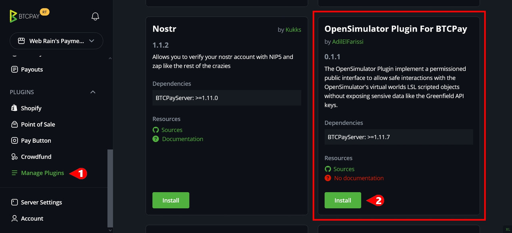
Task: Click the Crowdfund icon in sidebar
Action: (x=14, y=157)
